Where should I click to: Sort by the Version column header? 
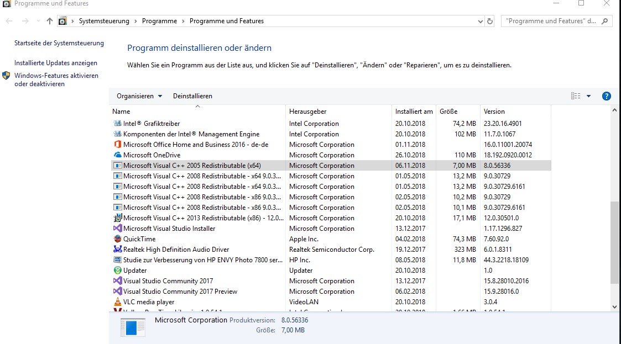click(x=515, y=112)
